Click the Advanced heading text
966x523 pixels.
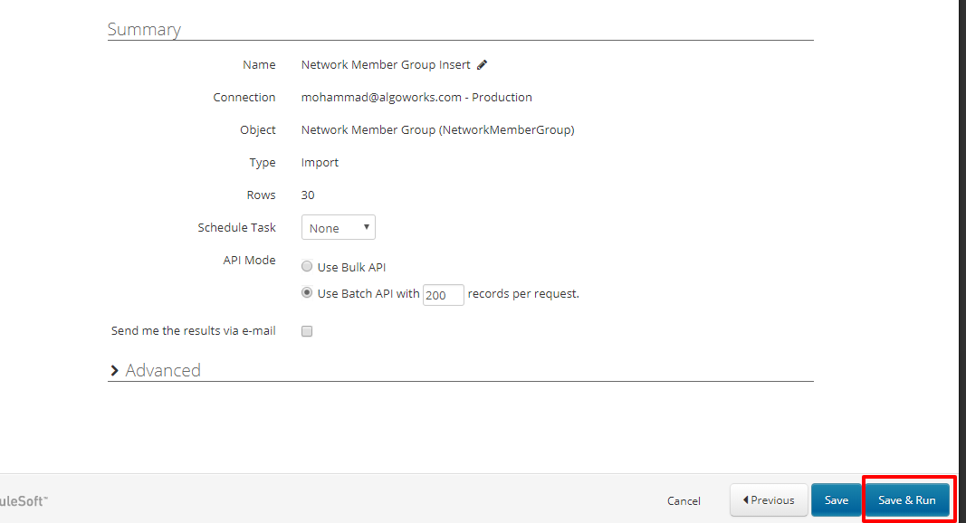pos(163,370)
